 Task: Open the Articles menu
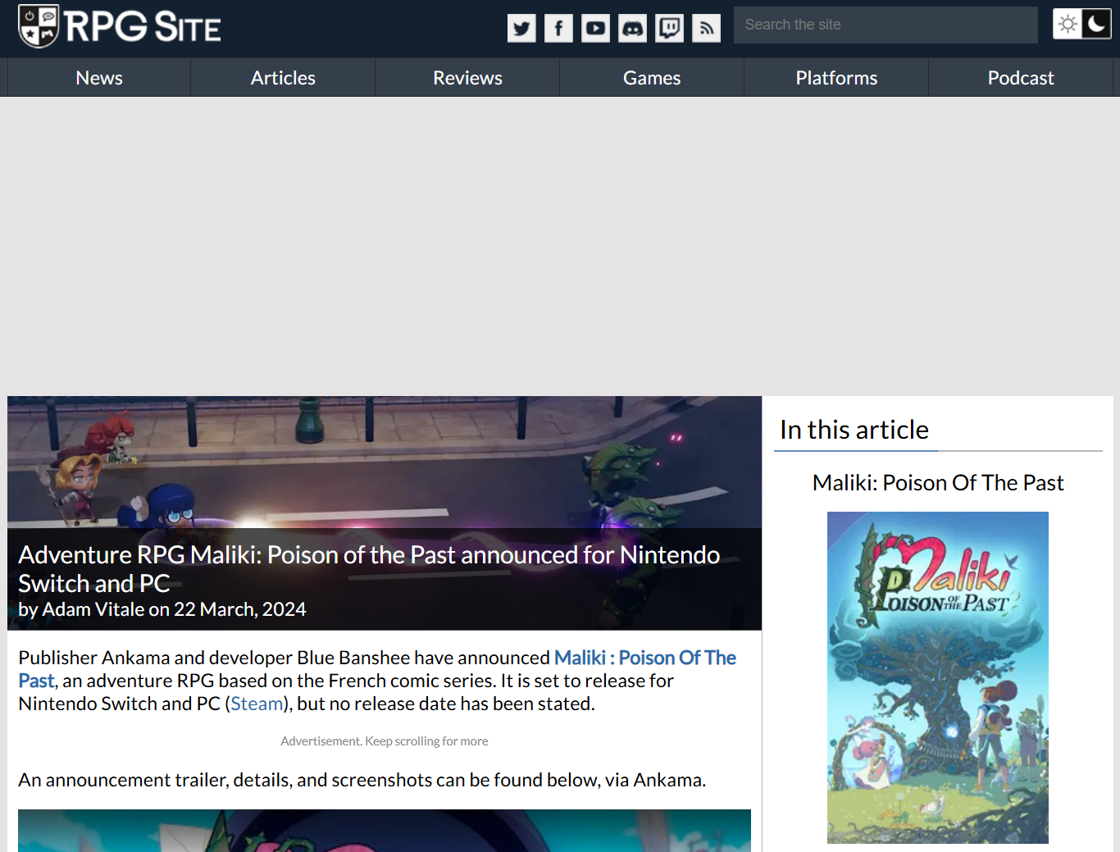coord(283,78)
